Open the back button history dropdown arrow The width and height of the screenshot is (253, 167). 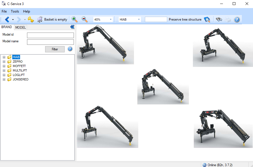[x=13, y=19]
